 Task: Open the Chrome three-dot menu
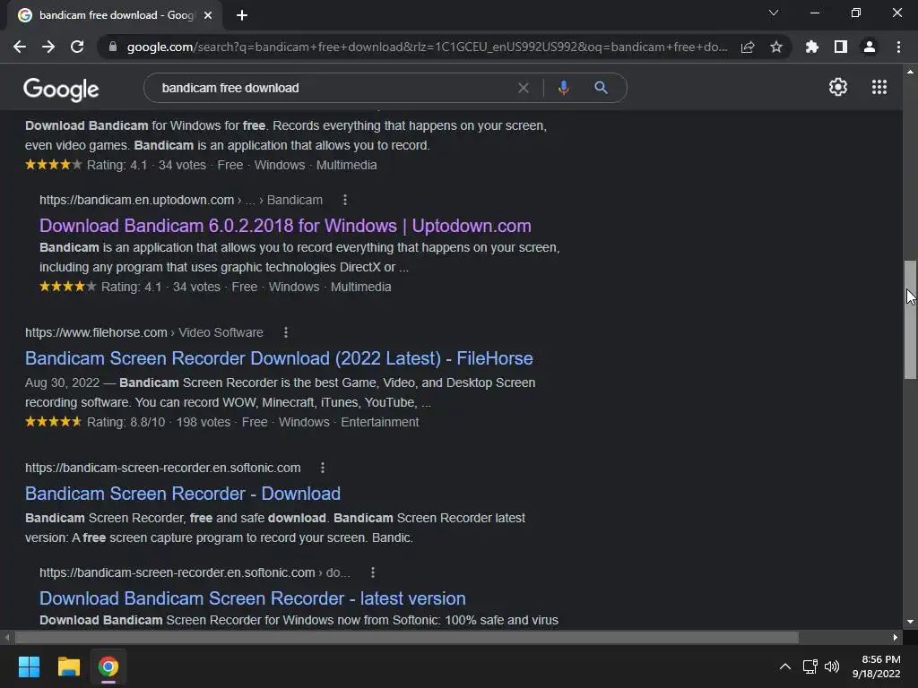(898, 47)
